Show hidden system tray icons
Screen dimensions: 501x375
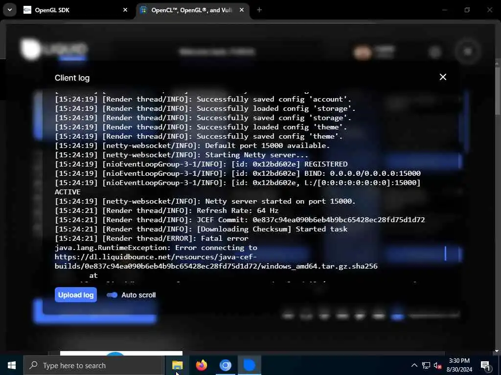click(x=414, y=365)
